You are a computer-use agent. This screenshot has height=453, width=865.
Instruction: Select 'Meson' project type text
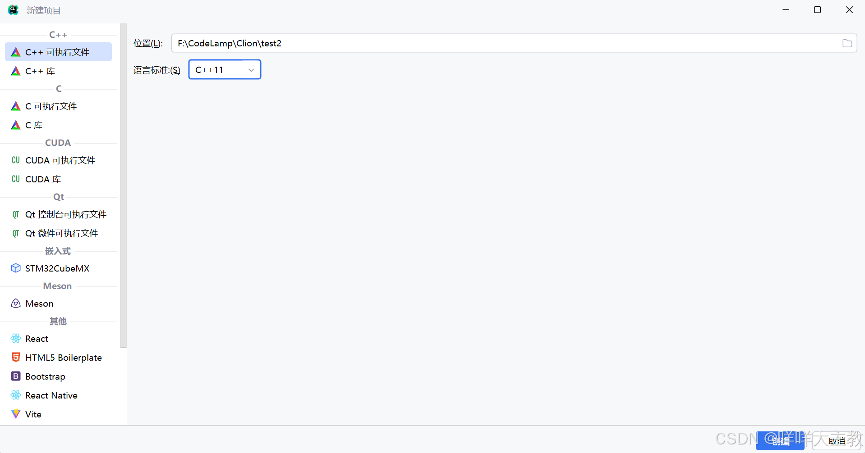[x=39, y=304]
